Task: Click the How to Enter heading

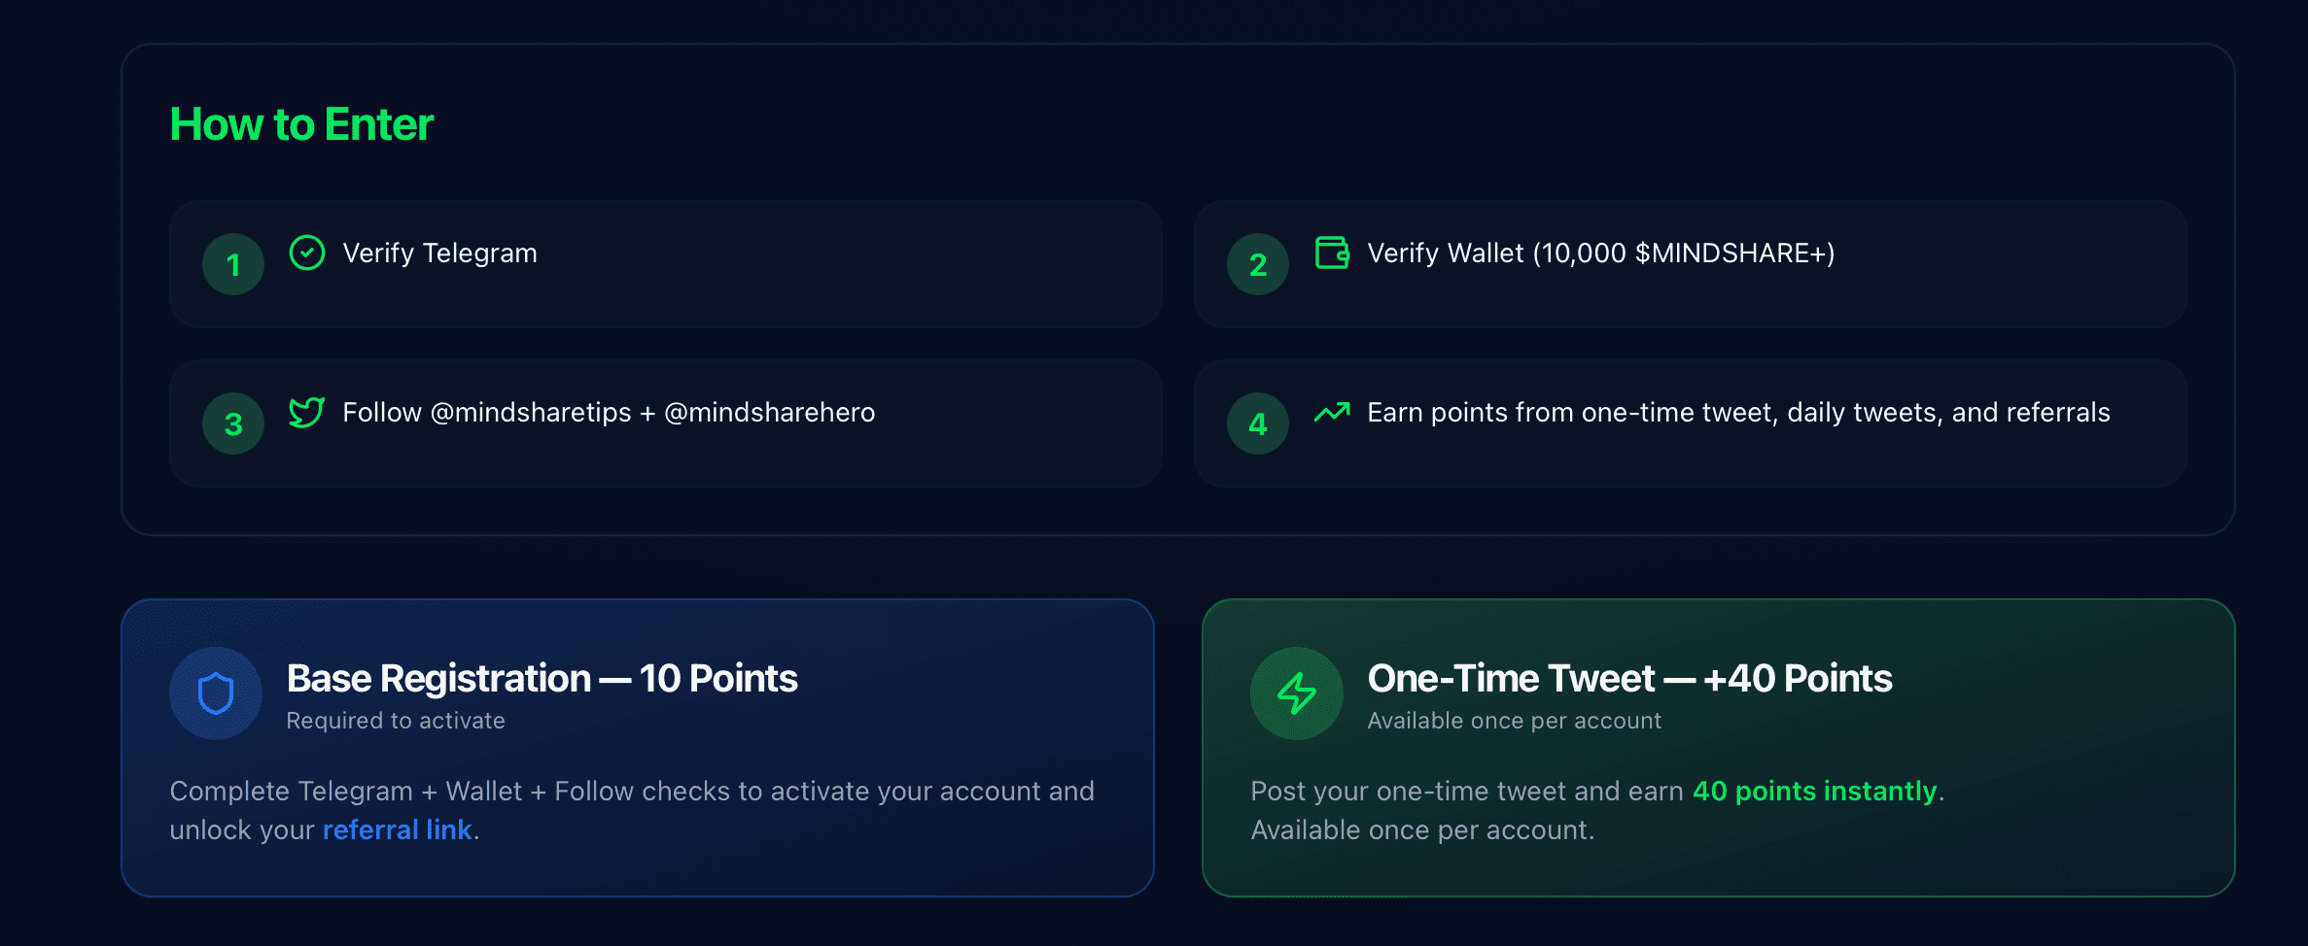Action: click(301, 122)
